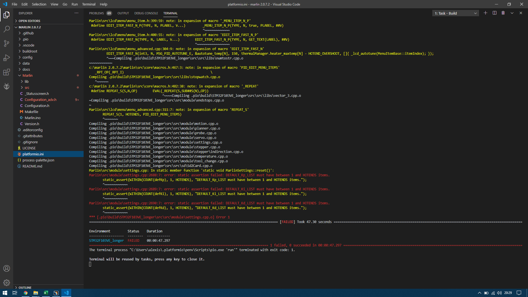Open the Run menu
The image size is (528, 297).
(x=75, y=4)
